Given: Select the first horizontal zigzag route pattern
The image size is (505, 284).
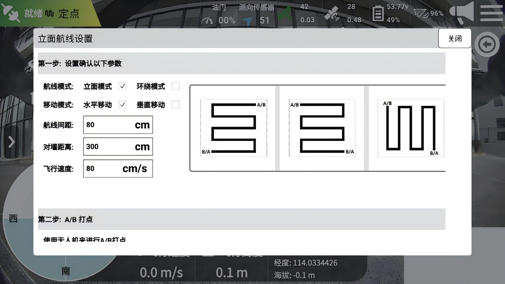Looking at the screenshot, I should (x=233, y=127).
